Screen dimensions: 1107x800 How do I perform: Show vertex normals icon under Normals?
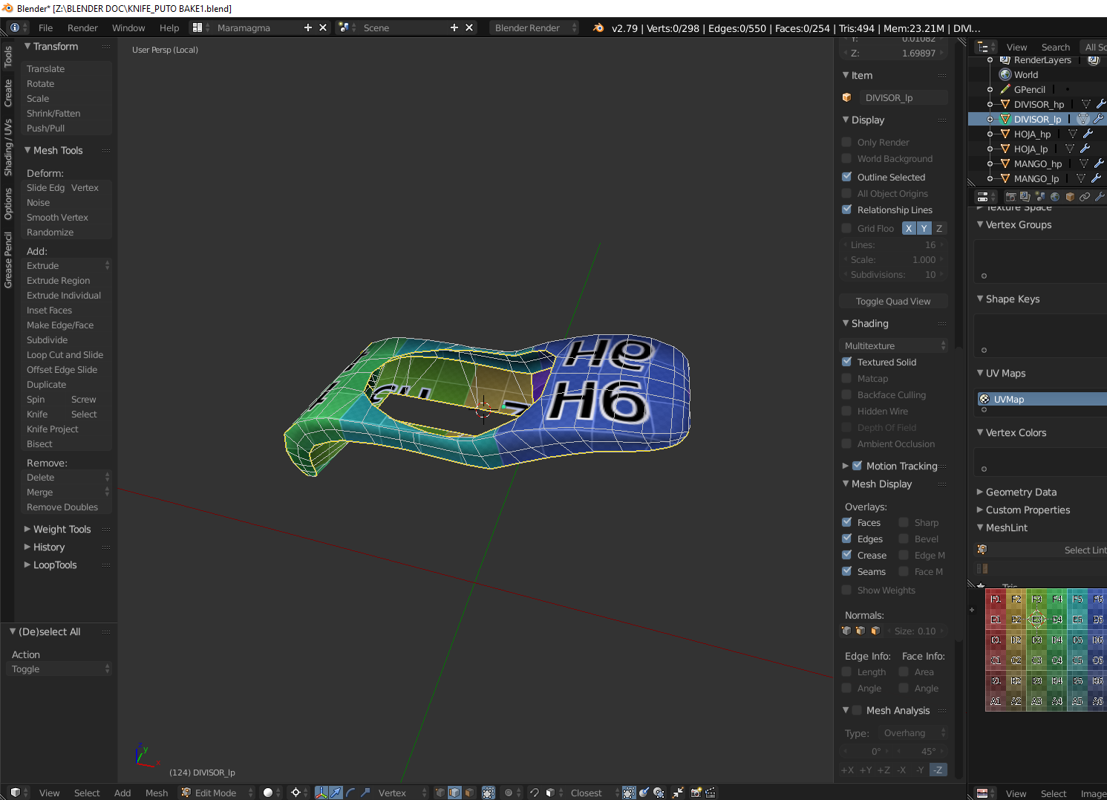[x=846, y=631]
